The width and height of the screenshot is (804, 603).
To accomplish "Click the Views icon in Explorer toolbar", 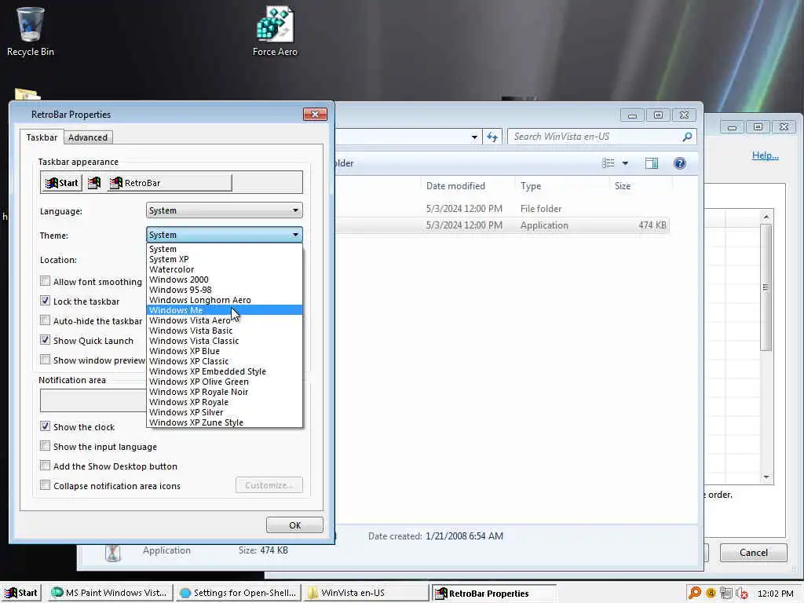I will coord(608,163).
